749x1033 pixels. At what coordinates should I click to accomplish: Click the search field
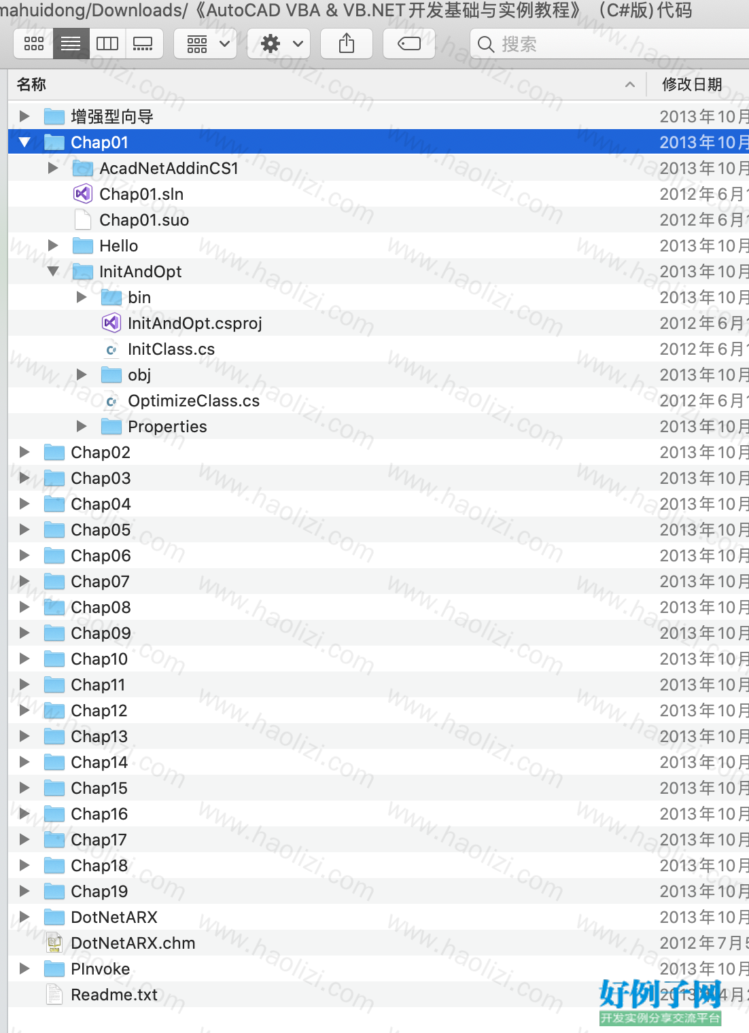coord(609,44)
